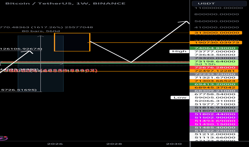Select the orange rectangle drawing on chart
Image resolution: width=249 pixels, height=147 pixels.
click(72, 42)
